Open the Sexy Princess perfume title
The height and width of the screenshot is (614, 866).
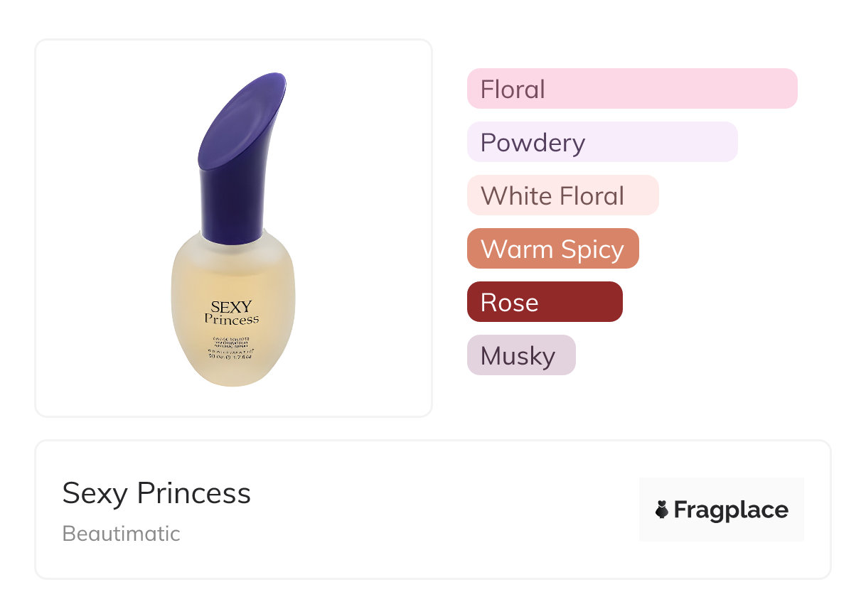point(156,493)
